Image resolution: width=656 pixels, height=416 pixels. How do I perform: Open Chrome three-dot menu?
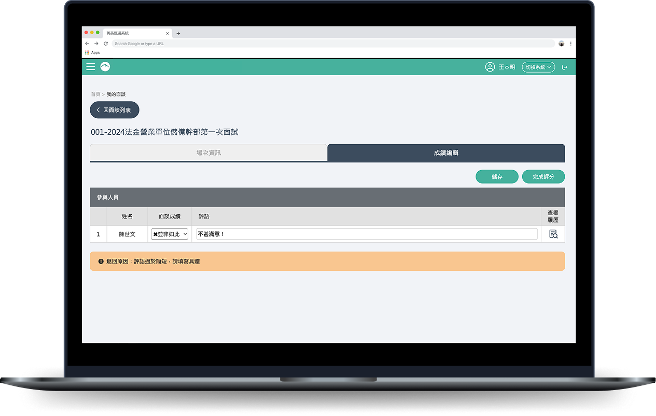coord(570,44)
